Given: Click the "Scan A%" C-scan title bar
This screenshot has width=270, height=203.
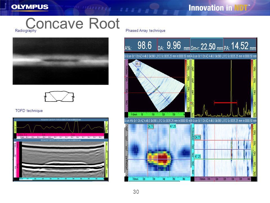Looking at the screenshot, I should coord(157,121).
